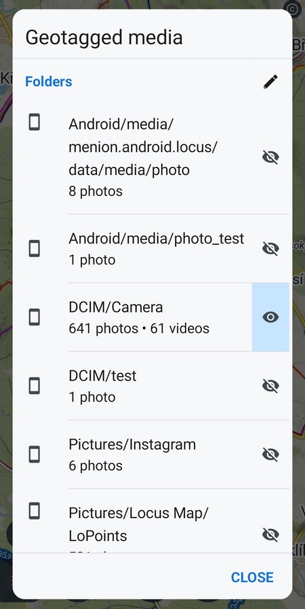Hide DCIM/Camera media with eye toggle
Screen dimensions: 305x609
coord(270,317)
